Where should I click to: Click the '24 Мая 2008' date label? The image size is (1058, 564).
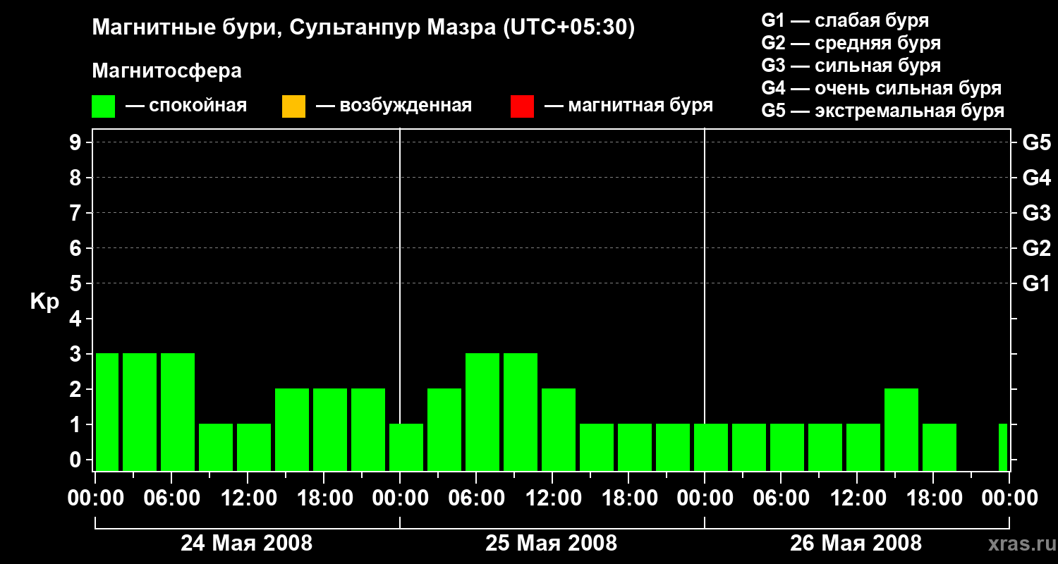click(x=247, y=544)
